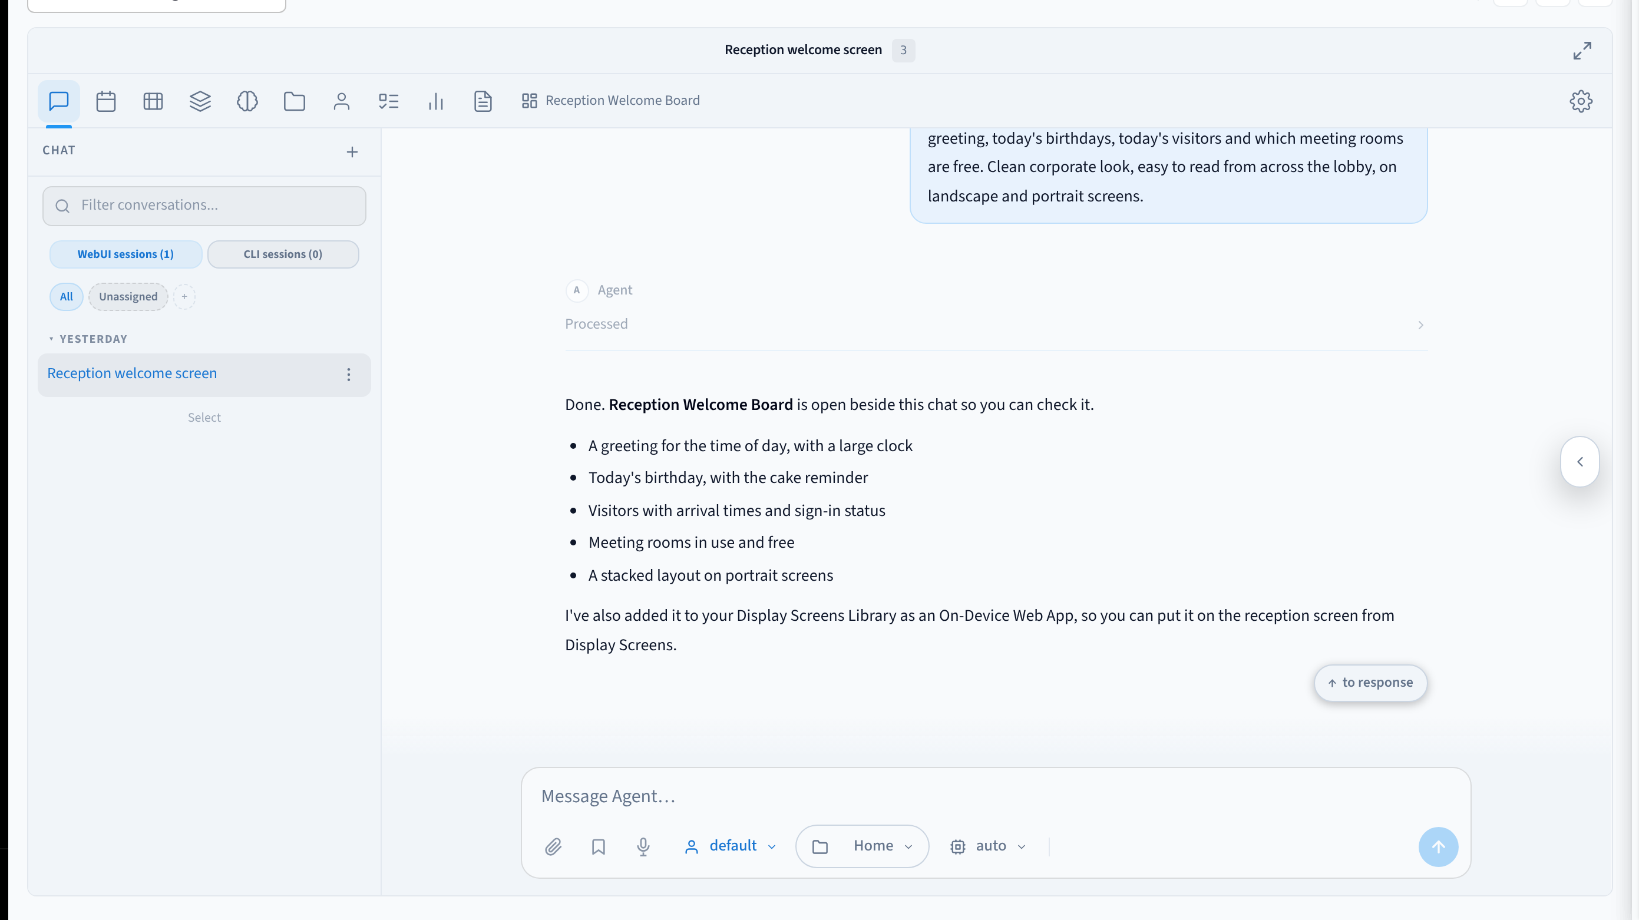Open the auto model dropdown
1639x920 pixels.
coord(988,846)
